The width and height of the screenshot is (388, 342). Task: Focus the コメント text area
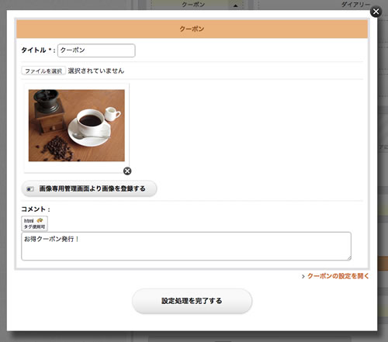186,246
